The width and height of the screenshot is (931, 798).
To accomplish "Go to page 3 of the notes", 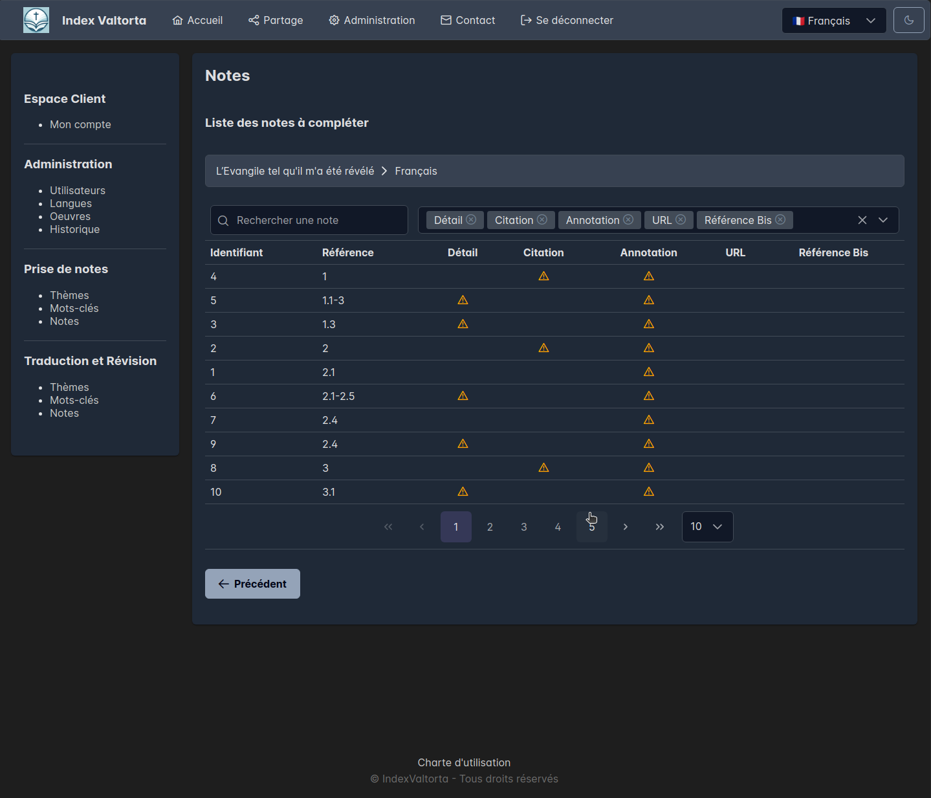I will click(523, 527).
